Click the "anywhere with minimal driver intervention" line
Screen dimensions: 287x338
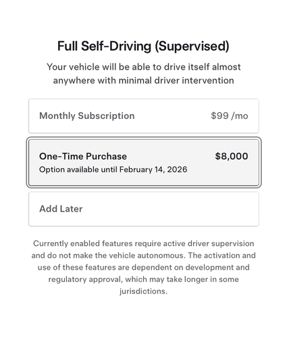coord(144,80)
